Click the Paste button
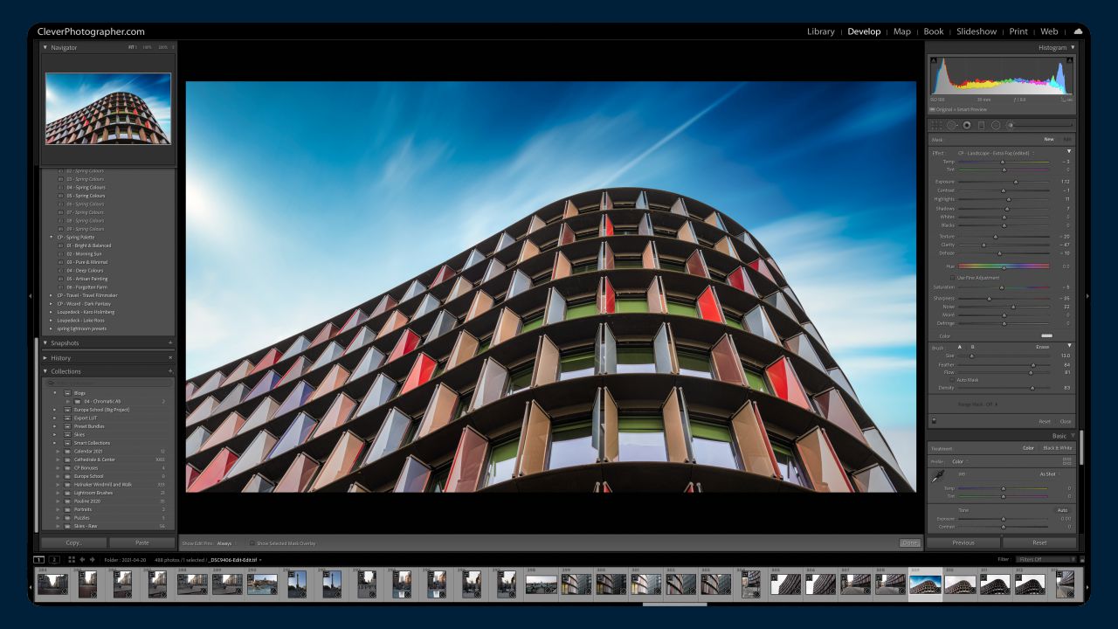This screenshot has height=629, width=1118. [x=141, y=543]
